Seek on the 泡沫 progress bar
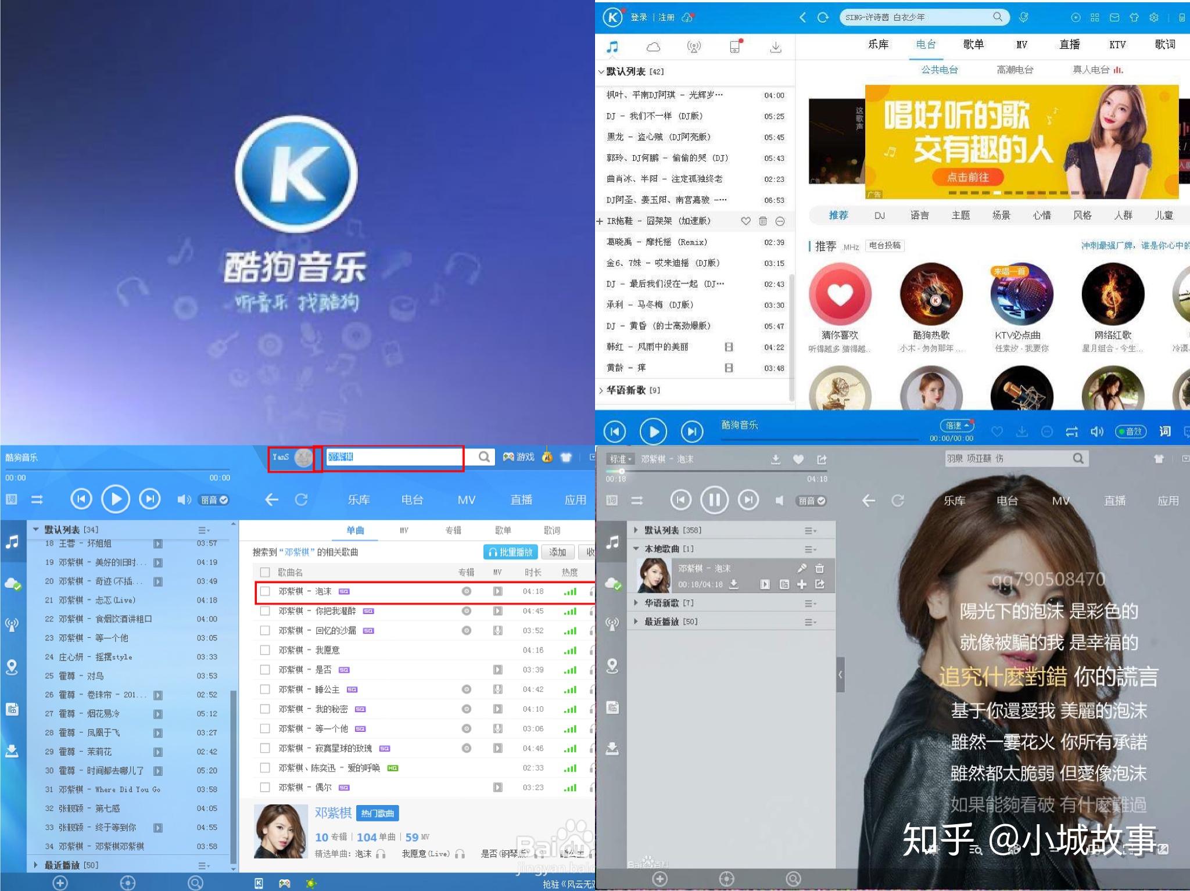 716,471
